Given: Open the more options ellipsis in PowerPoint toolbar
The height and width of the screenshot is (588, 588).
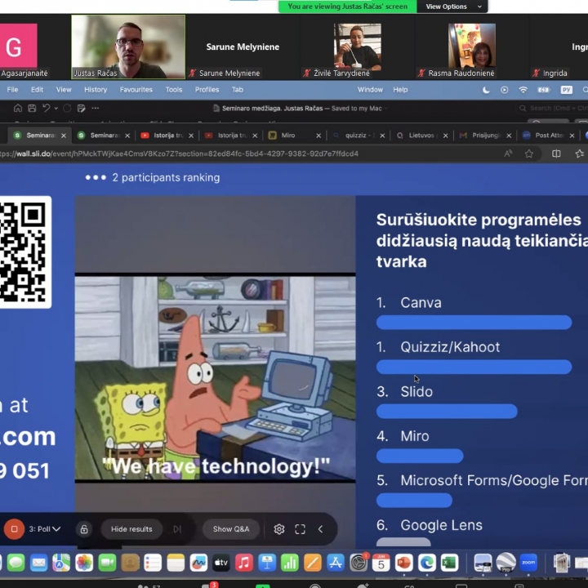Looking at the screenshot, I should pos(96,109).
